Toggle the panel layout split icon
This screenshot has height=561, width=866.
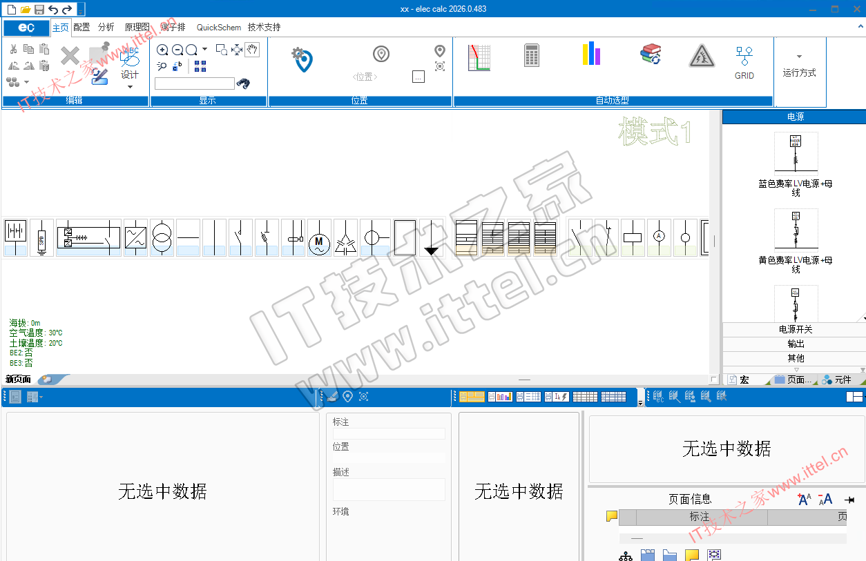pyautogui.click(x=854, y=397)
